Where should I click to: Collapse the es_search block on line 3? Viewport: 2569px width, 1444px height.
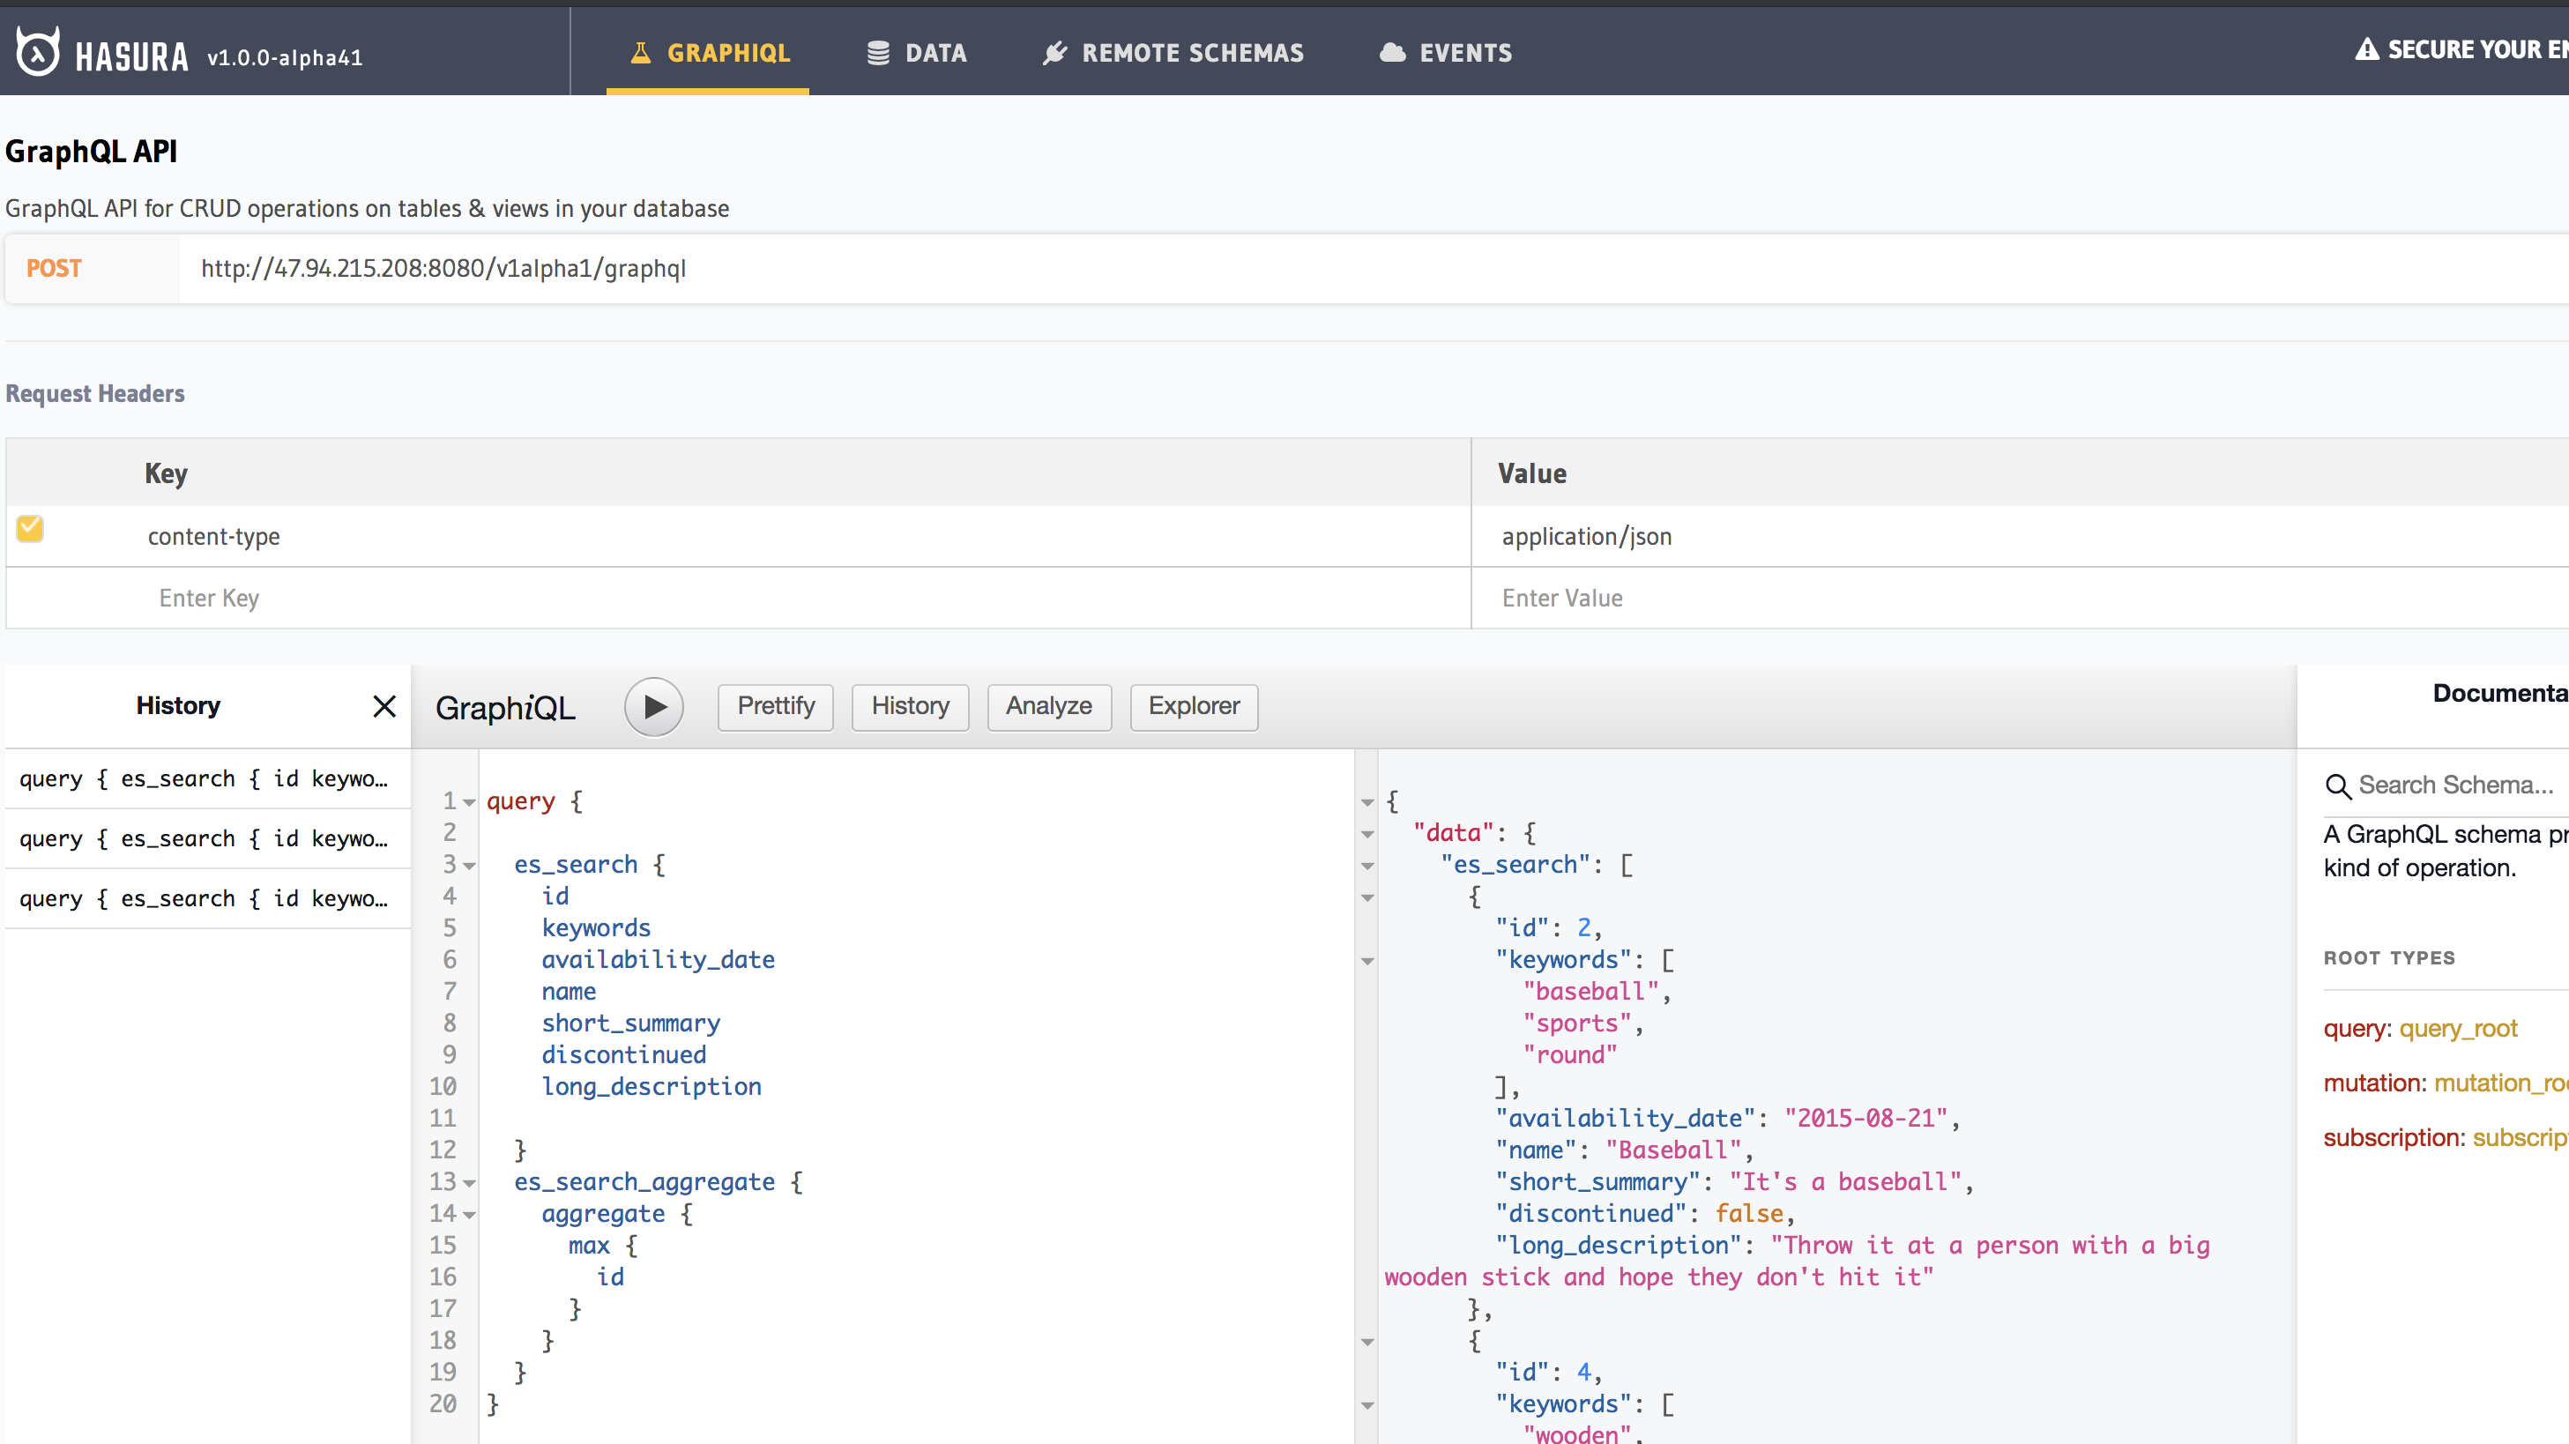tap(469, 866)
